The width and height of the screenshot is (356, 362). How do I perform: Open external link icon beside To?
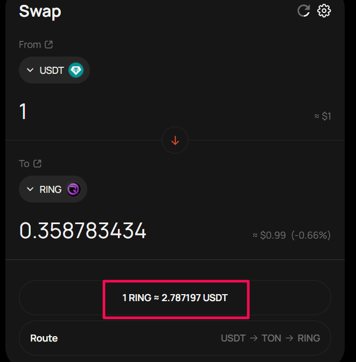(37, 164)
